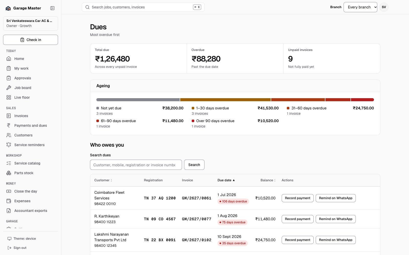
Task: Click the Approvals checkmark icon
Action: click(x=9, y=78)
